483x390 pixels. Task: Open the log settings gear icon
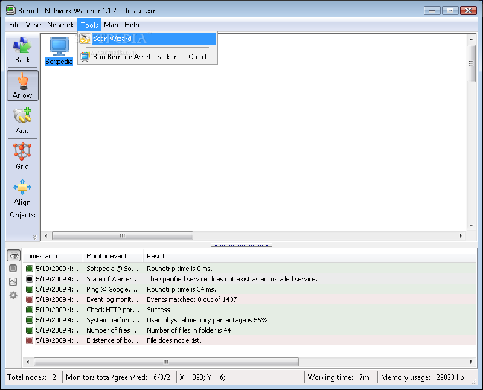pos(13,295)
